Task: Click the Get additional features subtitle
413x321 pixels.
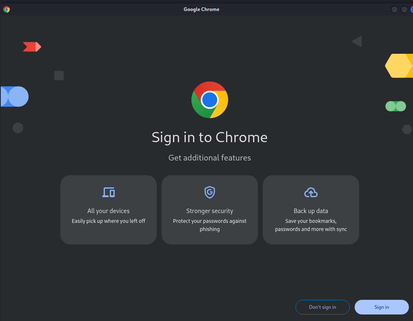Action: (x=210, y=158)
